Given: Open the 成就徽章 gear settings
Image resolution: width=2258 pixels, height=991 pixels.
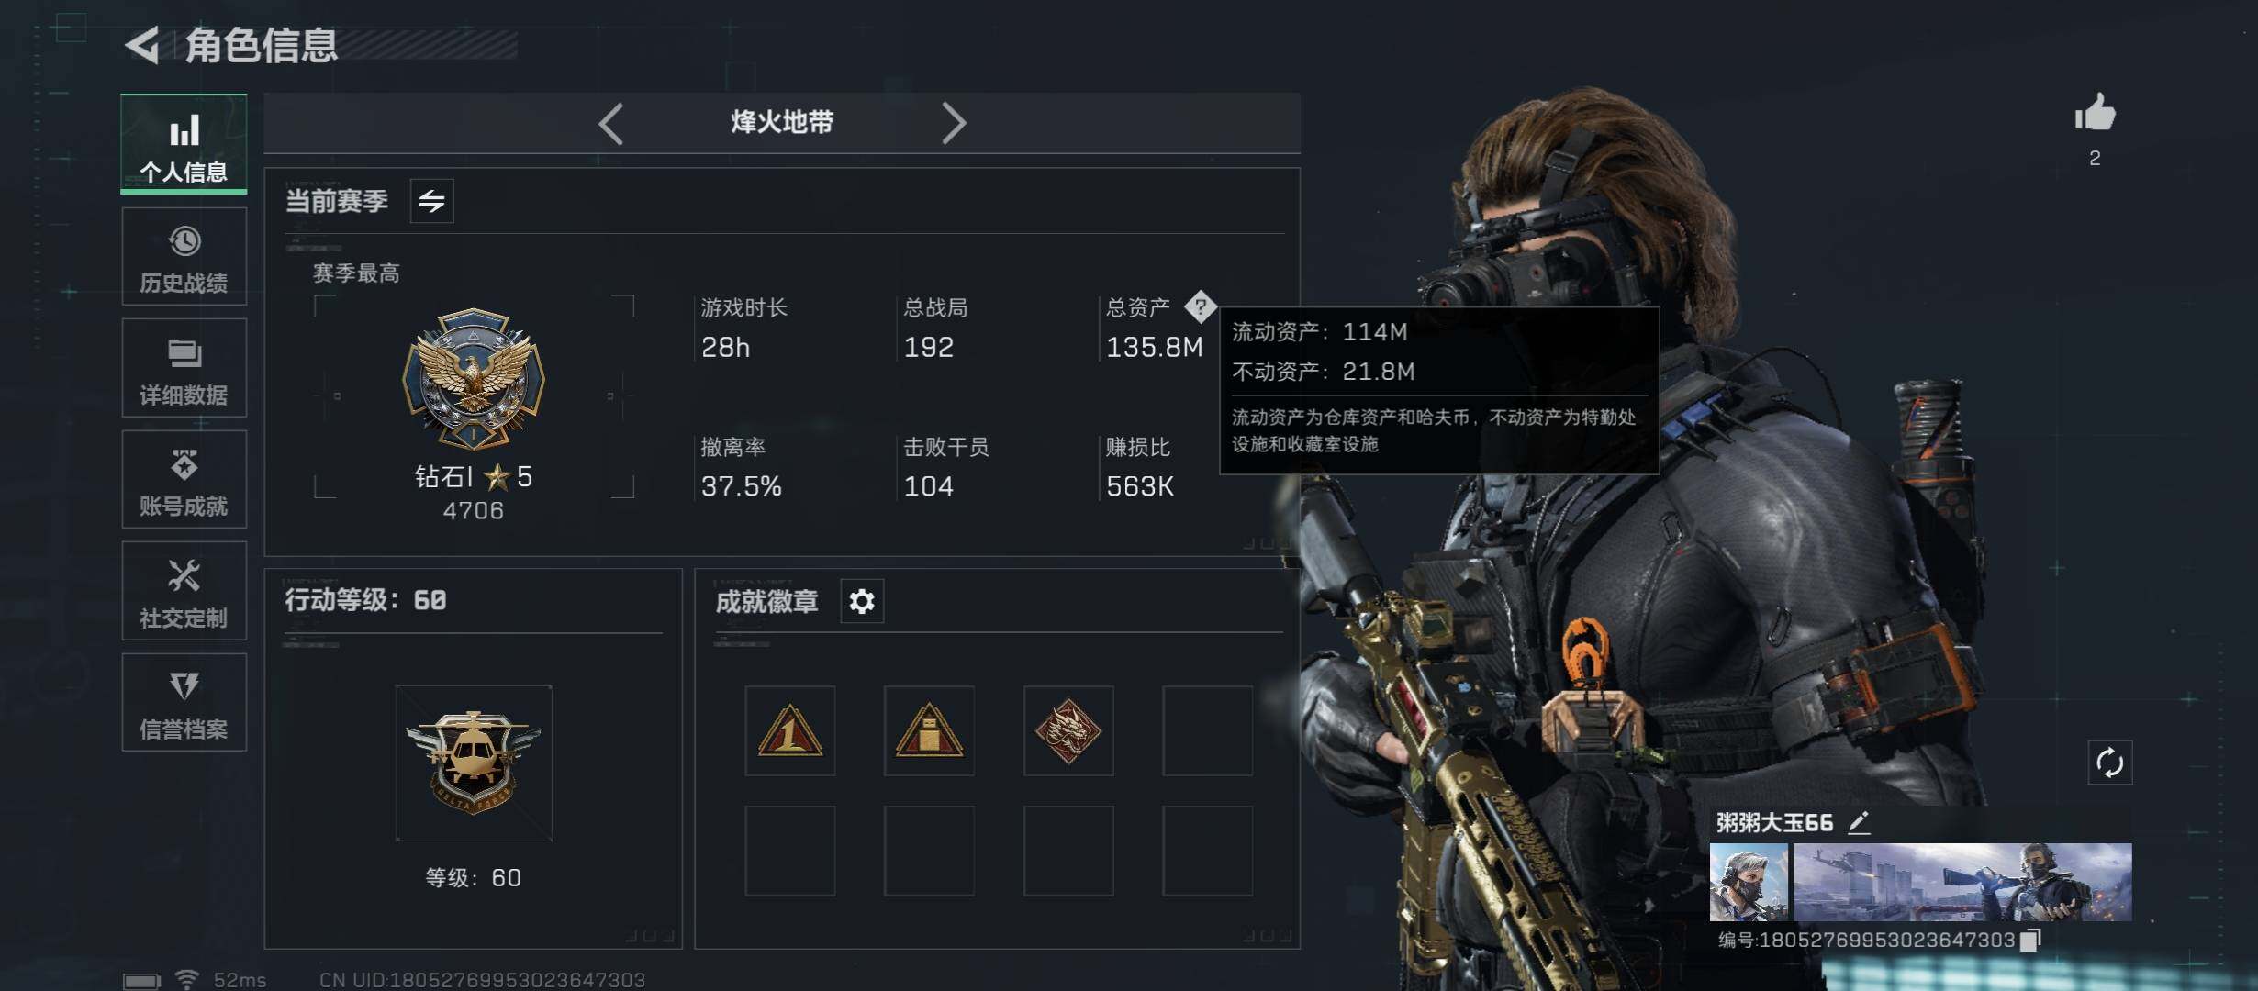Looking at the screenshot, I should point(862,602).
